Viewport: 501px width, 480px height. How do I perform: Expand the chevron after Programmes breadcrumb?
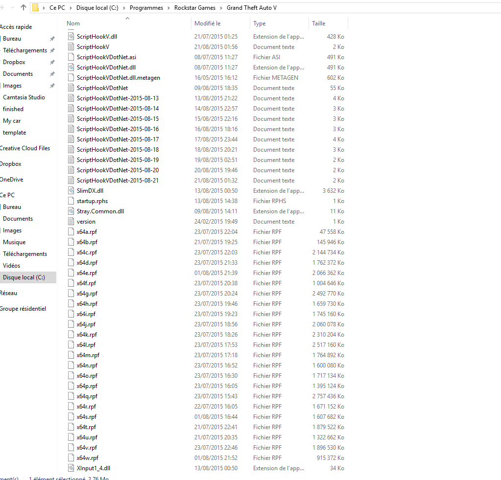168,8
